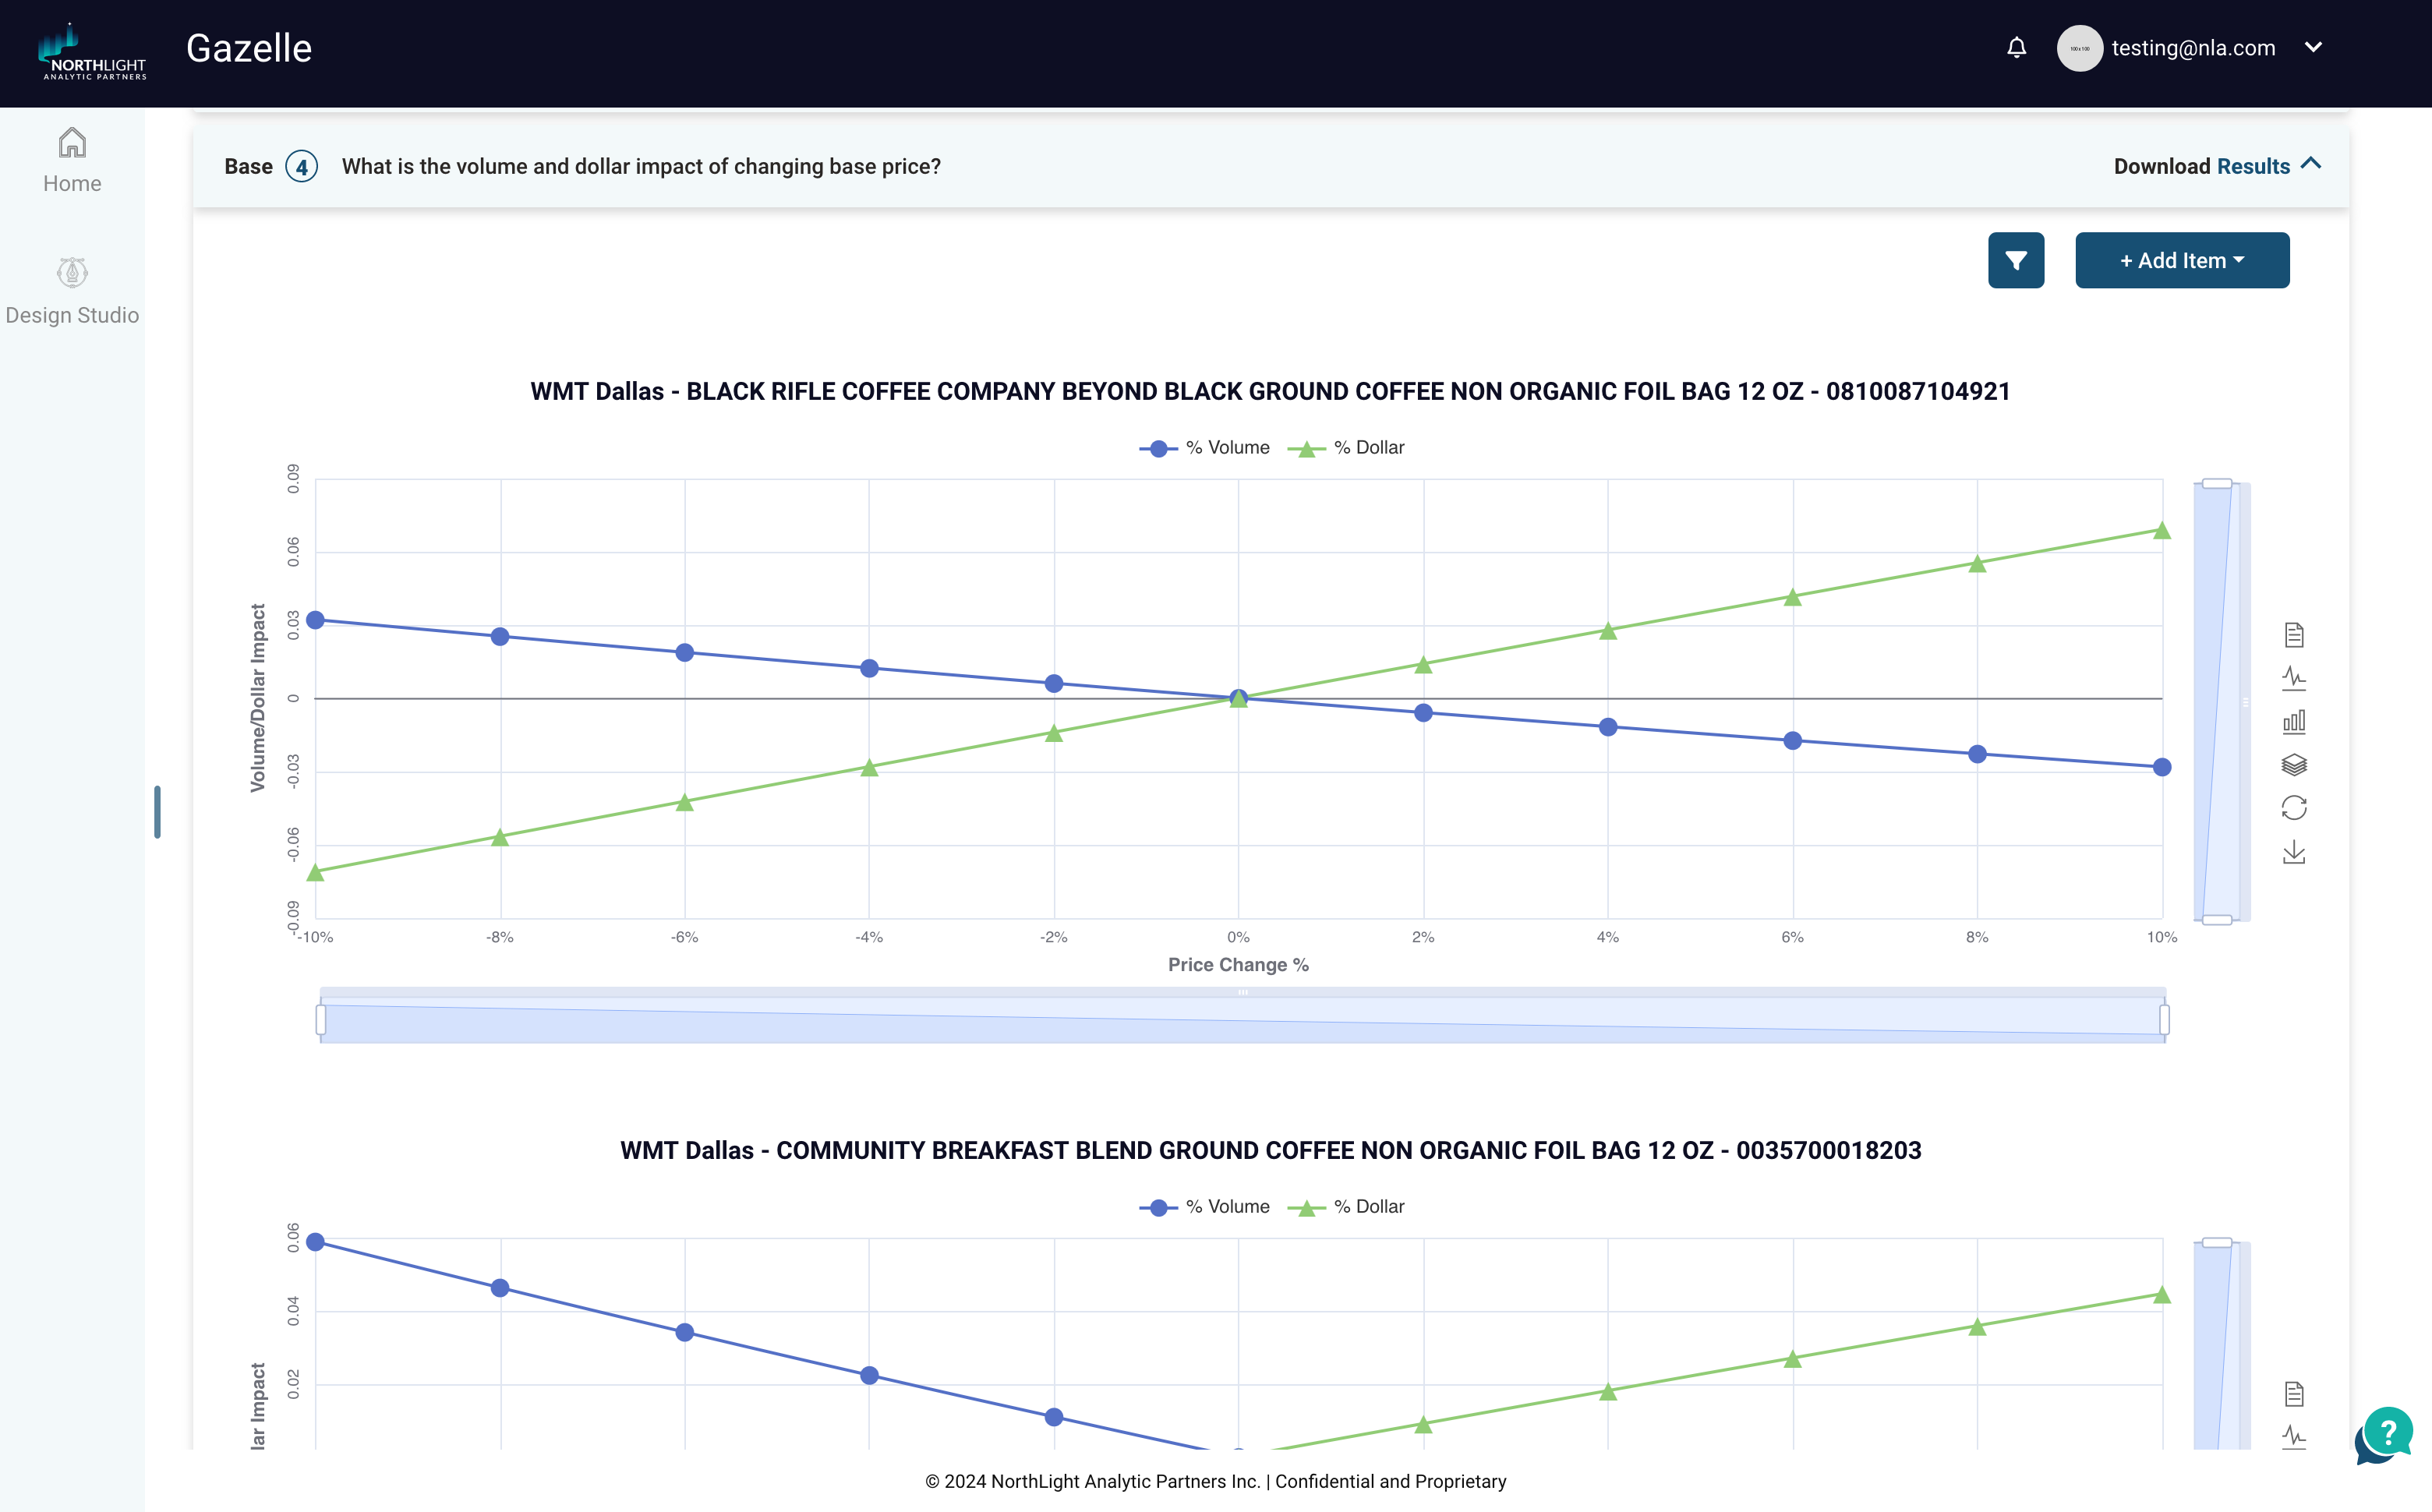Click Community Breakfast % Volume point at -10%
This screenshot has height=1512, width=2432.
pyautogui.click(x=315, y=1242)
